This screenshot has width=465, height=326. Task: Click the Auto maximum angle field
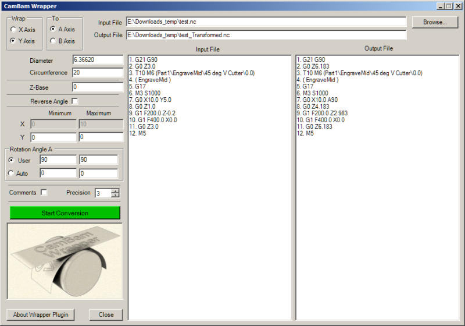(x=99, y=173)
